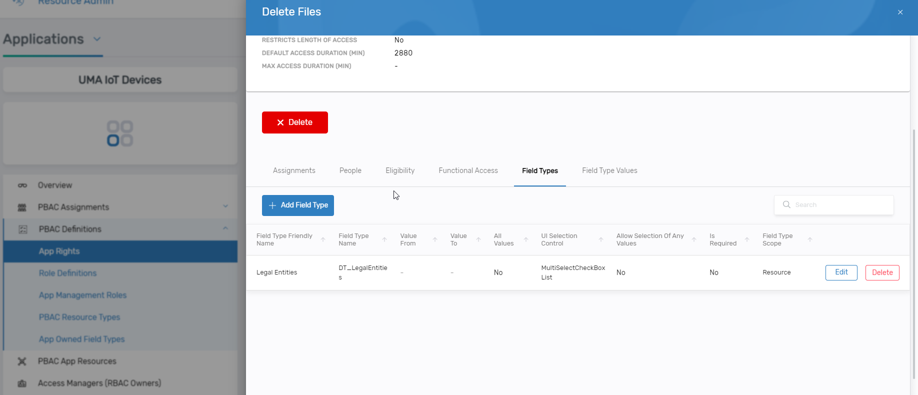Click the panel vertical scrollbar
This screenshot has width=918, height=395.
pos(914,254)
